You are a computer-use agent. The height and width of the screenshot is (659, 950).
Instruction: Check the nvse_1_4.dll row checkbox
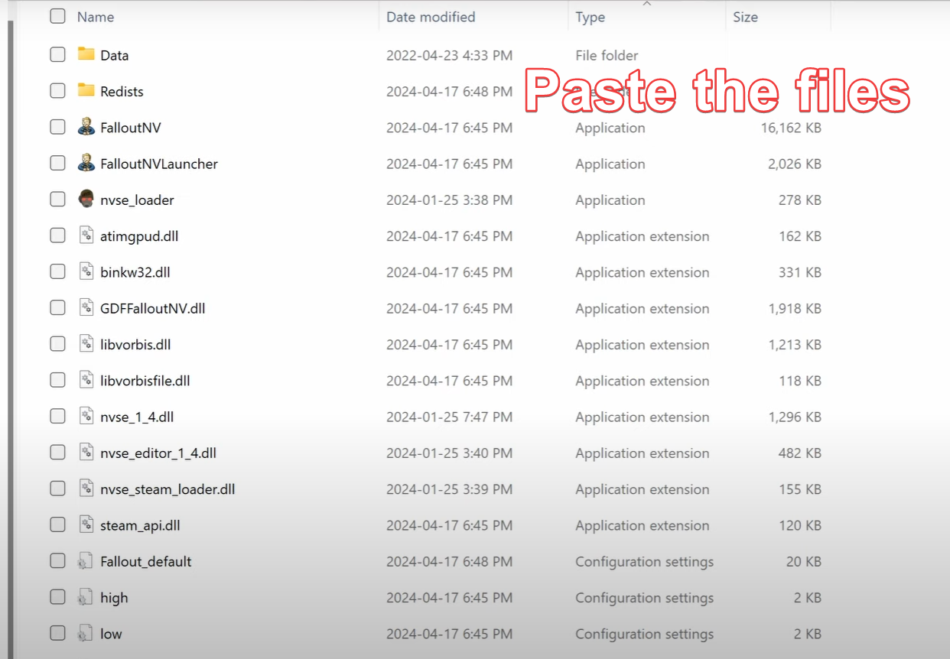click(57, 417)
